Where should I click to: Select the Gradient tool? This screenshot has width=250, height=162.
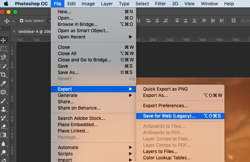point(3,135)
